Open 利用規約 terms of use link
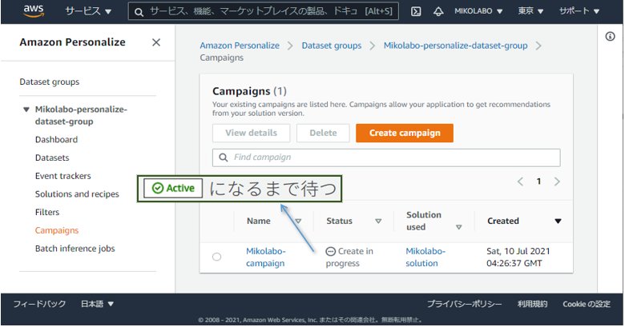 pyautogui.click(x=532, y=305)
